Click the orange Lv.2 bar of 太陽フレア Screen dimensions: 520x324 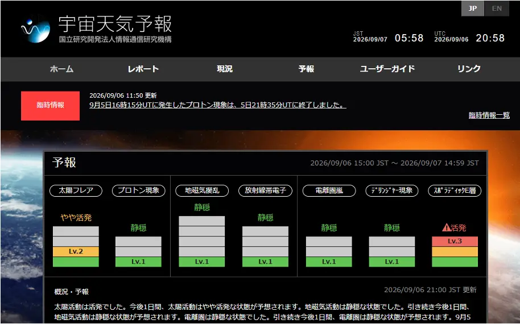76,251
